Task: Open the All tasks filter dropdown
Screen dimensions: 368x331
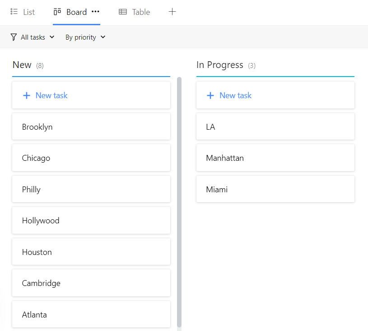Action: (33, 37)
